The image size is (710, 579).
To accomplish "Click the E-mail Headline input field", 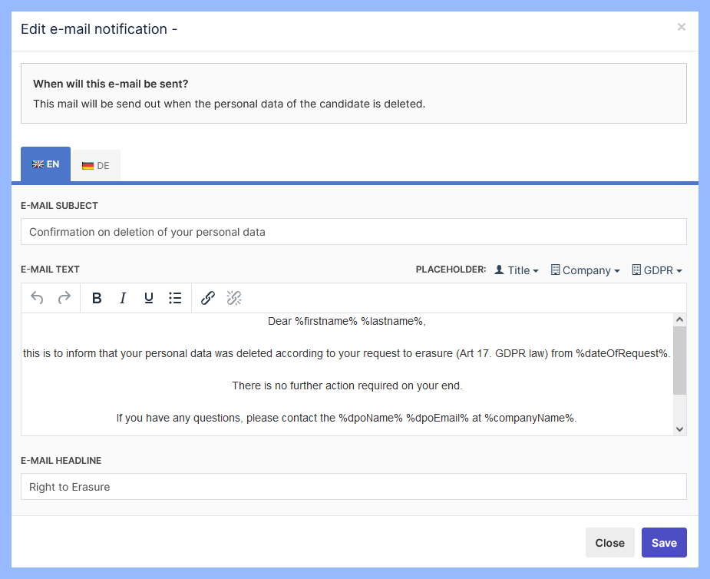I will 353,487.
